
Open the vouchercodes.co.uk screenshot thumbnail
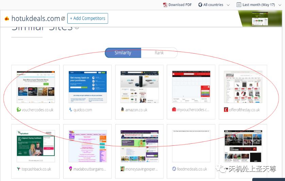click(x=36, y=87)
